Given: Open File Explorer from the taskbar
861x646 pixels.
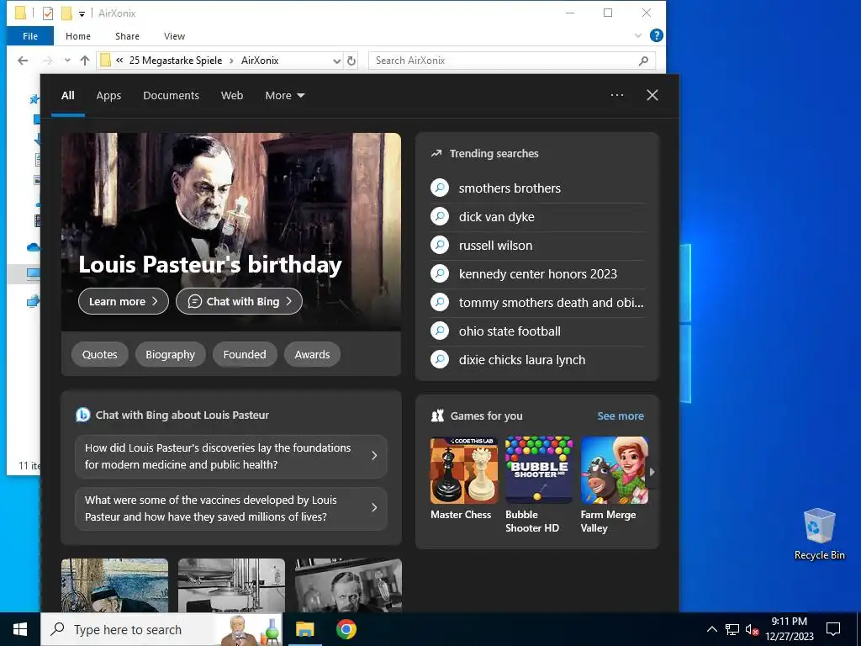Looking at the screenshot, I should coord(304,629).
